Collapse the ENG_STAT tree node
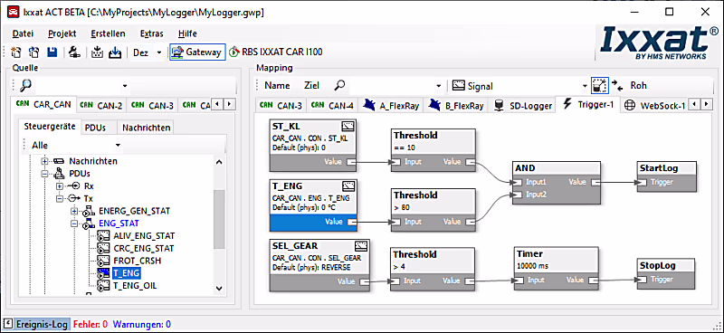 click(74, 224)
